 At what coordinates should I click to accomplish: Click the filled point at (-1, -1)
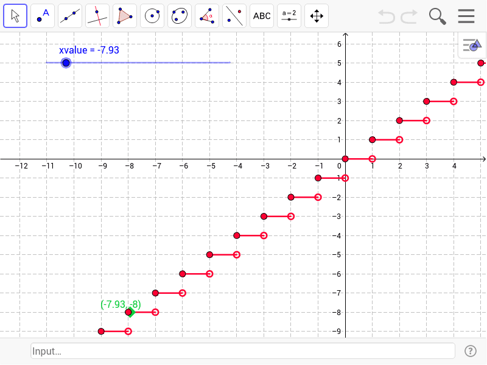point(318,178)
